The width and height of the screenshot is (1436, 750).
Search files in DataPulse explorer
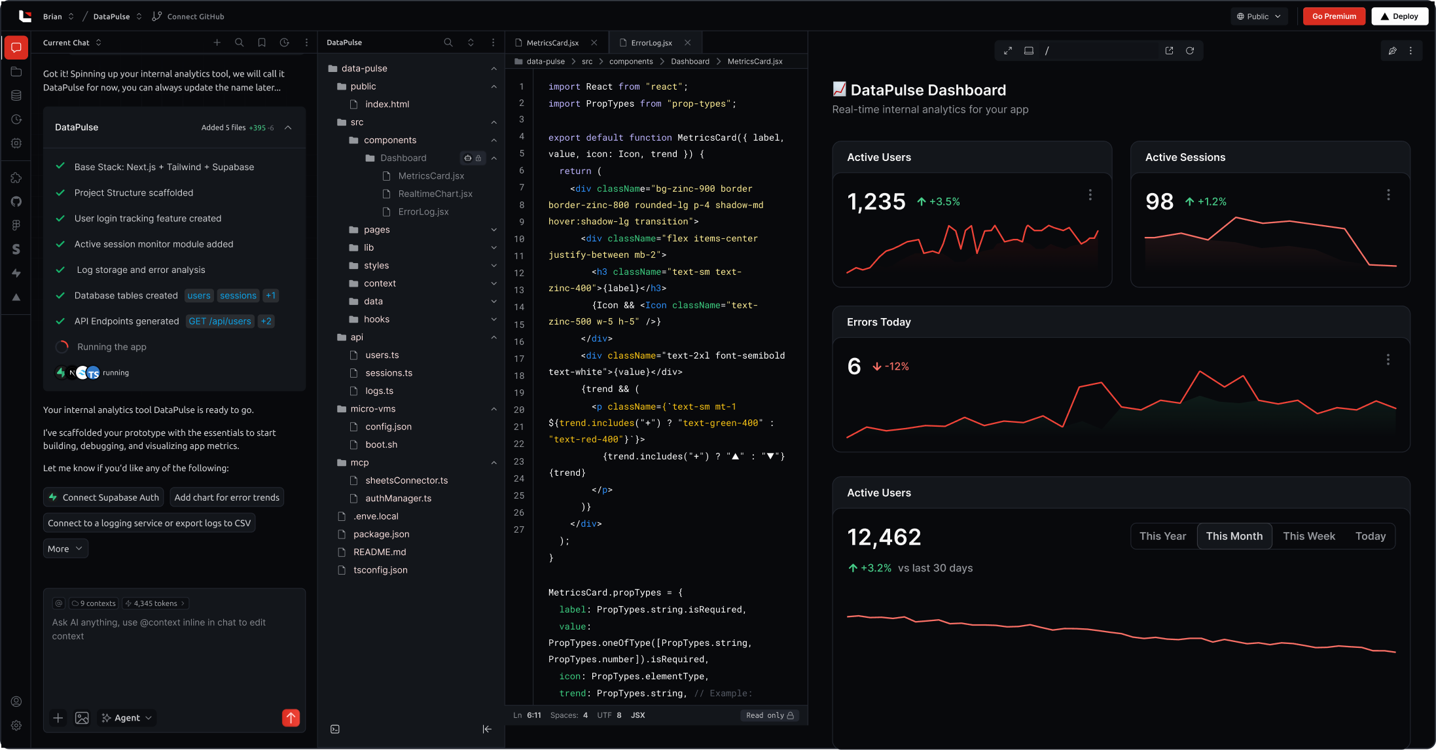[x=448, y=43]
